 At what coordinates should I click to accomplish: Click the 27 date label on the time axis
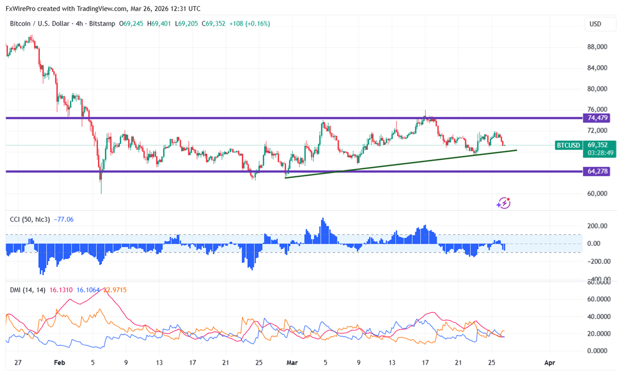pos(18,363)
